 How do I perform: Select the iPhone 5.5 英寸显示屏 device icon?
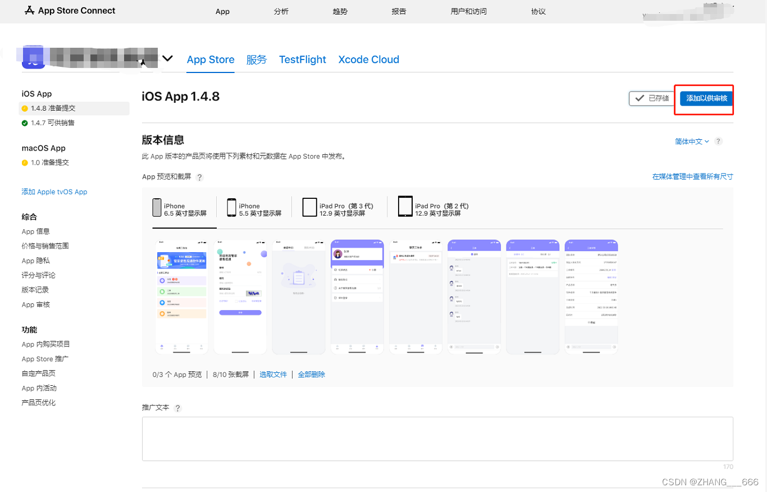click(231, 207)
